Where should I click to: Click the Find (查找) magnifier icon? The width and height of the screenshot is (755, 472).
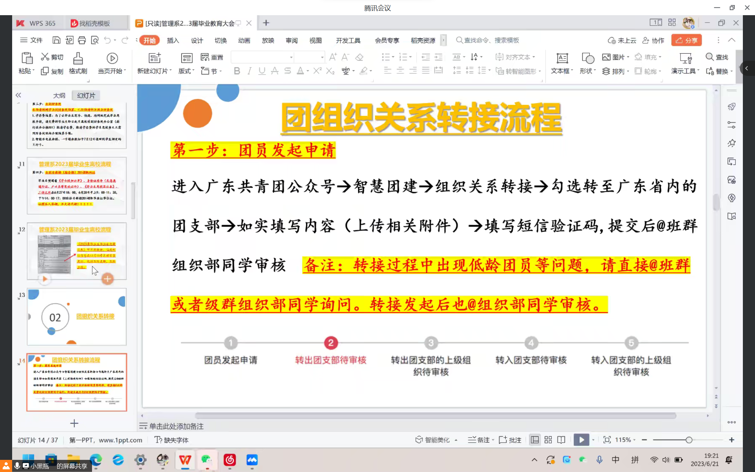pyautogui.click(x=709, y=57)
